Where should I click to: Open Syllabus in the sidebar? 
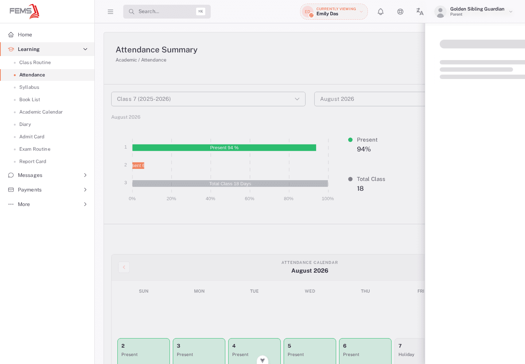click(29, 87)
